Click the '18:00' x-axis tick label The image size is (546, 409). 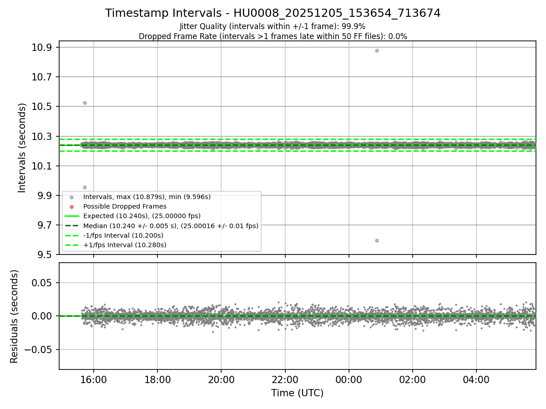coord(157,379)
